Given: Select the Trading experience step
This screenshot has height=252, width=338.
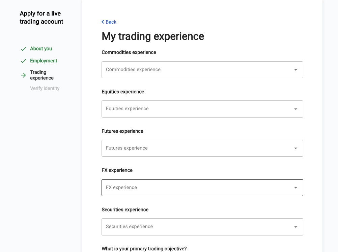Looking at the screenshot, I should click(42, 75).
